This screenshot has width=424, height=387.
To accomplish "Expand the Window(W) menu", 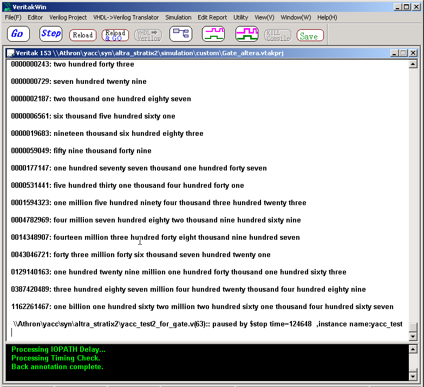I will click(x=296, y=17).
